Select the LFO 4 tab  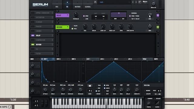tap(134, 59)
